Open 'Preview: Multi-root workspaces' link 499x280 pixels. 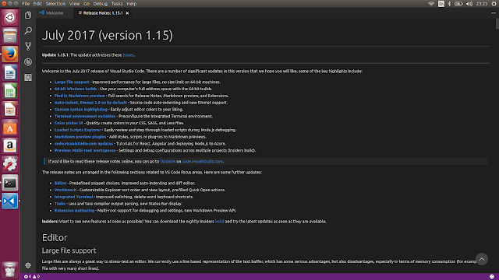[85, 150]
